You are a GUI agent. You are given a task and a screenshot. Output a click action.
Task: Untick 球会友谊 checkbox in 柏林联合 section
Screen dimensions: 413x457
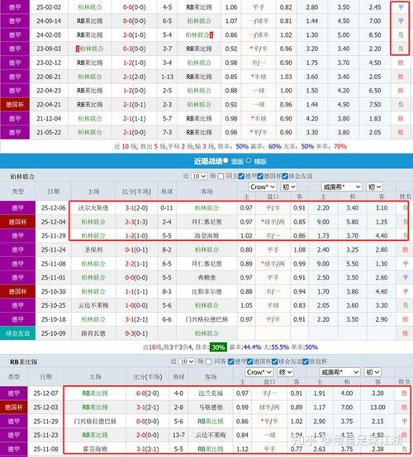pyautogui.click(x=285, y=176)
